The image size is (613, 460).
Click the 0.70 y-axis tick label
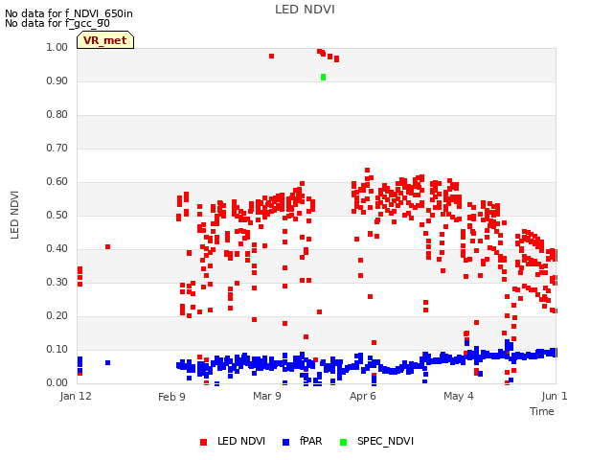pos(57,149)
